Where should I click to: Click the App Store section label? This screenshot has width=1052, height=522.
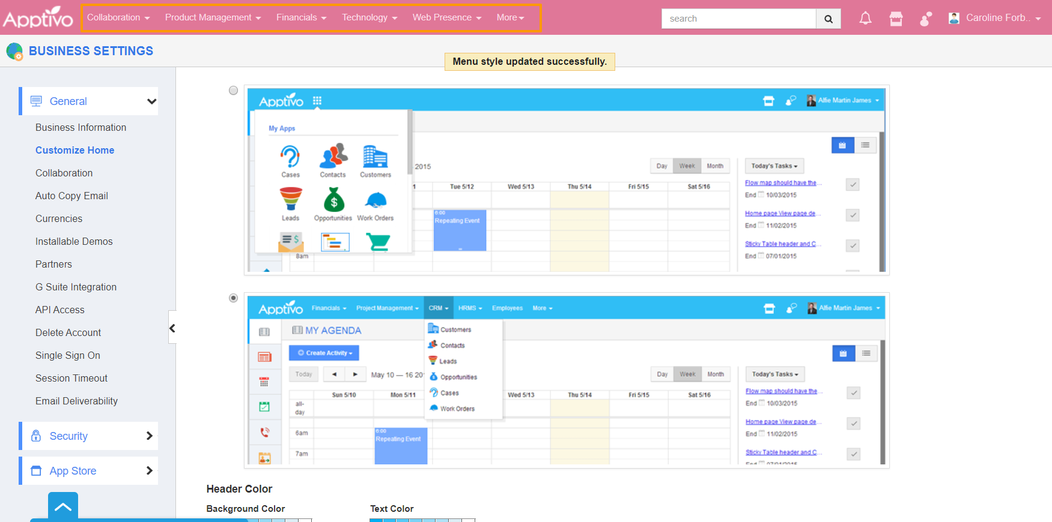point(73,471)
